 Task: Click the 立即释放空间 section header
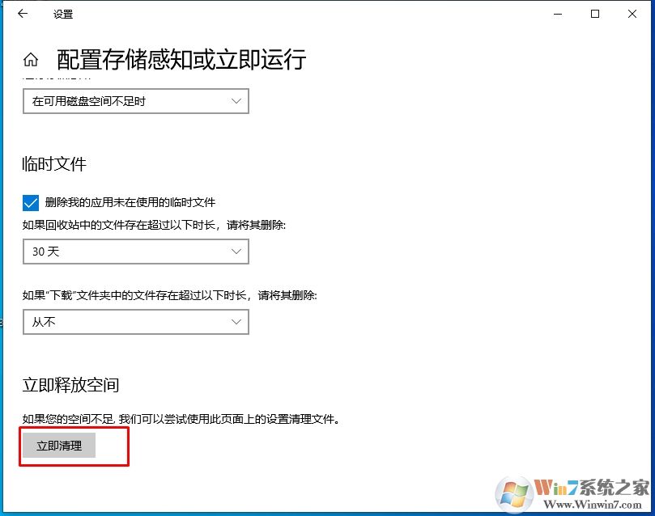[70, 385]
